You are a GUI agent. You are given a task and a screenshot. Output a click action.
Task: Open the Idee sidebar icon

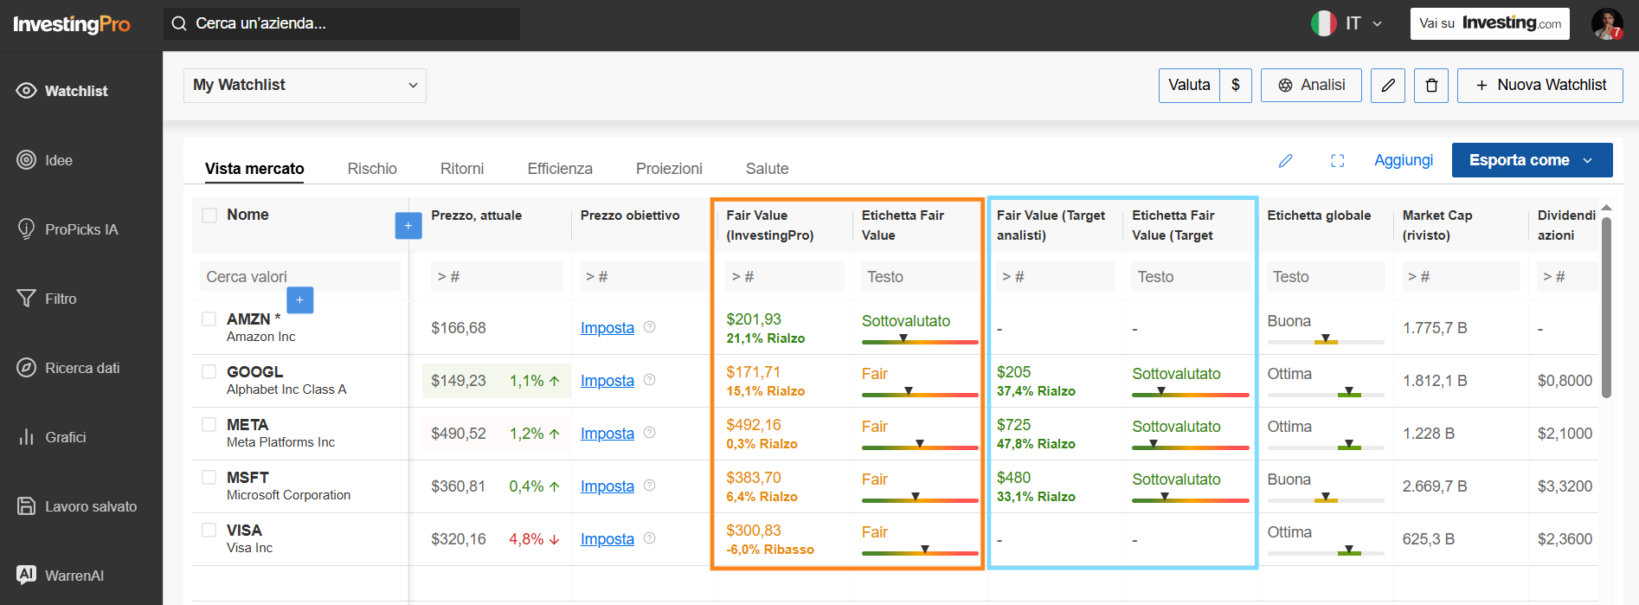pos(26,160)
